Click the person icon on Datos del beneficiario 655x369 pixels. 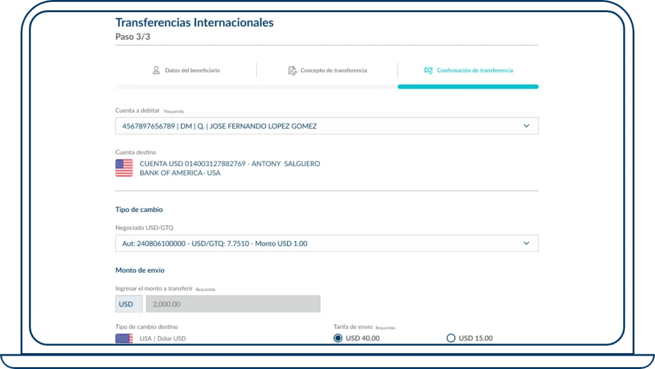coord(155,70)
